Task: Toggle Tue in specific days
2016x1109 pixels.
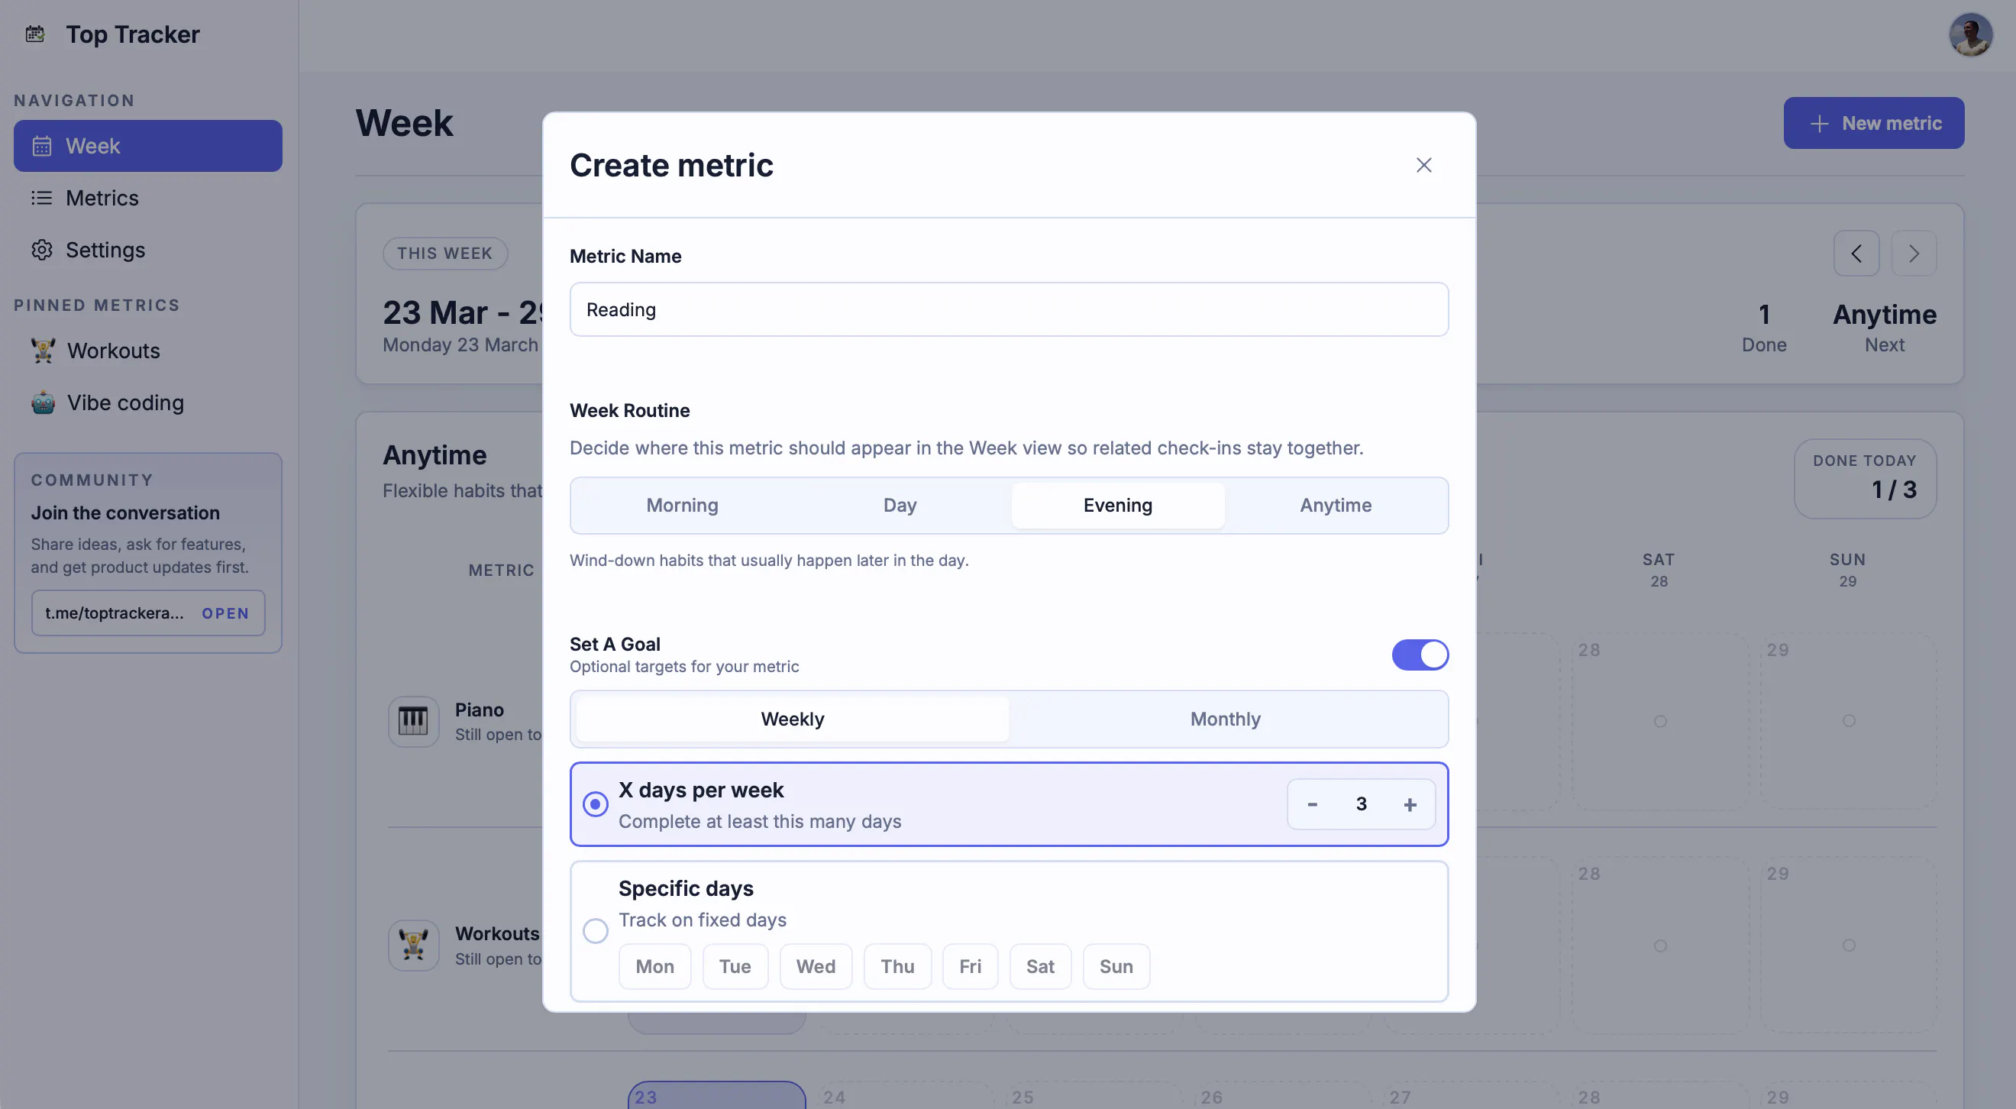Action: click(735, 967)
